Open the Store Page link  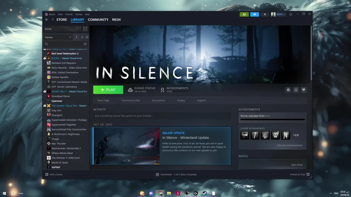pyautogui.click(x=103, y=100)
